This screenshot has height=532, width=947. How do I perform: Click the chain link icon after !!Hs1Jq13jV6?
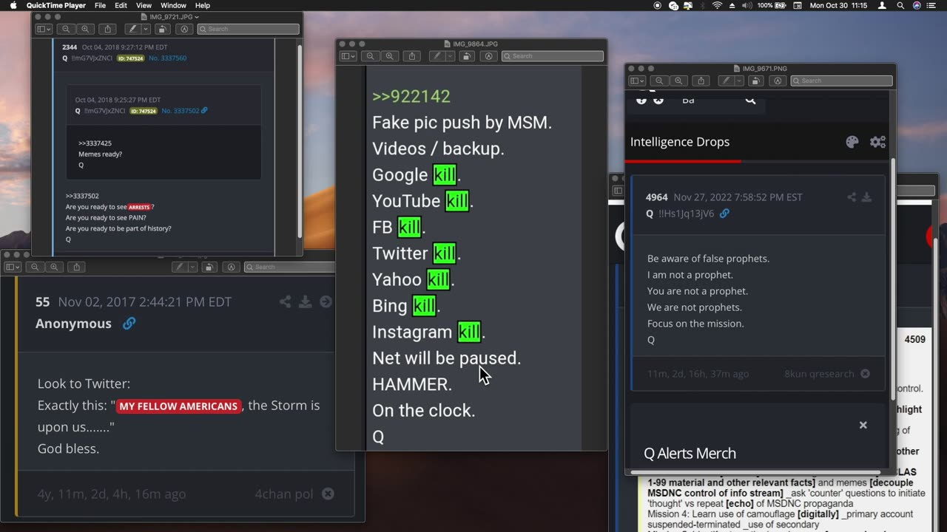click(724, 214)
